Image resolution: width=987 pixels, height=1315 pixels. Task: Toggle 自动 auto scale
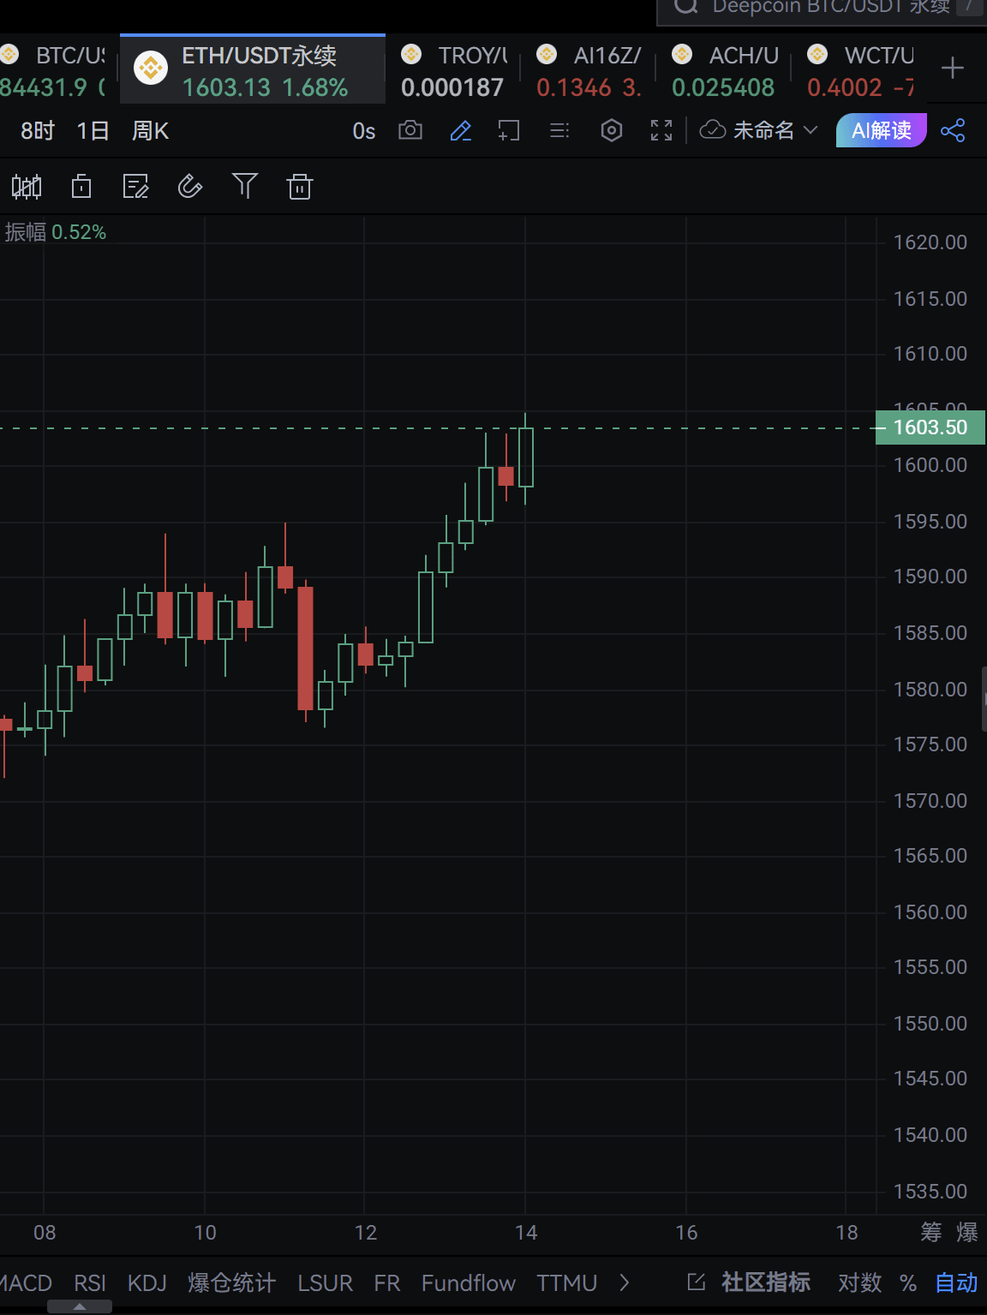point(956,1282)
